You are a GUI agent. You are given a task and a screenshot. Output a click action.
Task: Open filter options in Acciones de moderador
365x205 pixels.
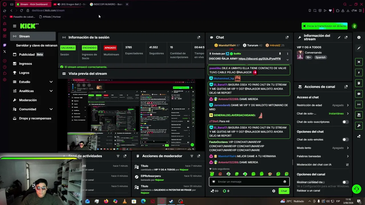coord(192,156)
